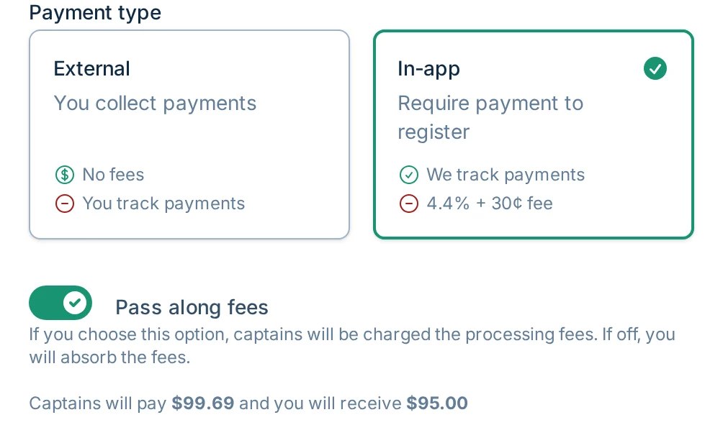The image size is (723, 443).
Task: Click 'Require payment to register' text
Action: tap(490, 117)
